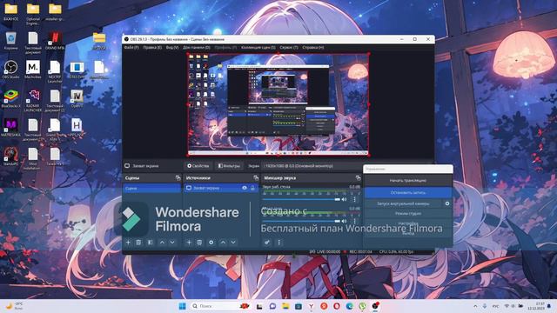Undock the Источники panel using its header icon
The image size is (557, 313).
click(x=256, y=177)
